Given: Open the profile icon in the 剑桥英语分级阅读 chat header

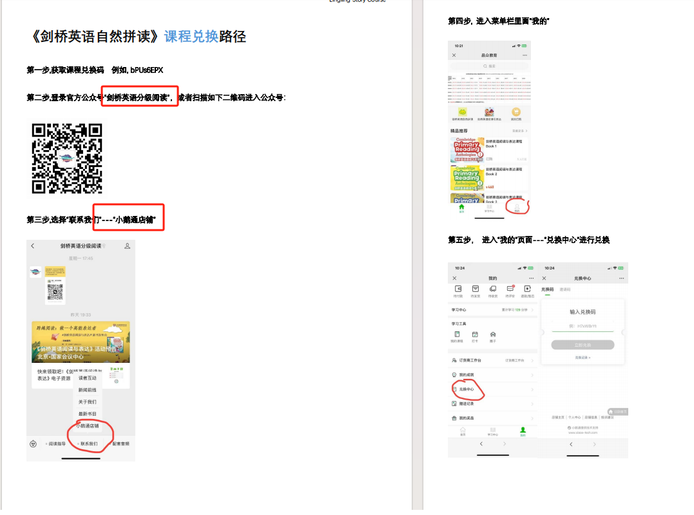Looking at the screenshot, I should (x=128, y=246).
